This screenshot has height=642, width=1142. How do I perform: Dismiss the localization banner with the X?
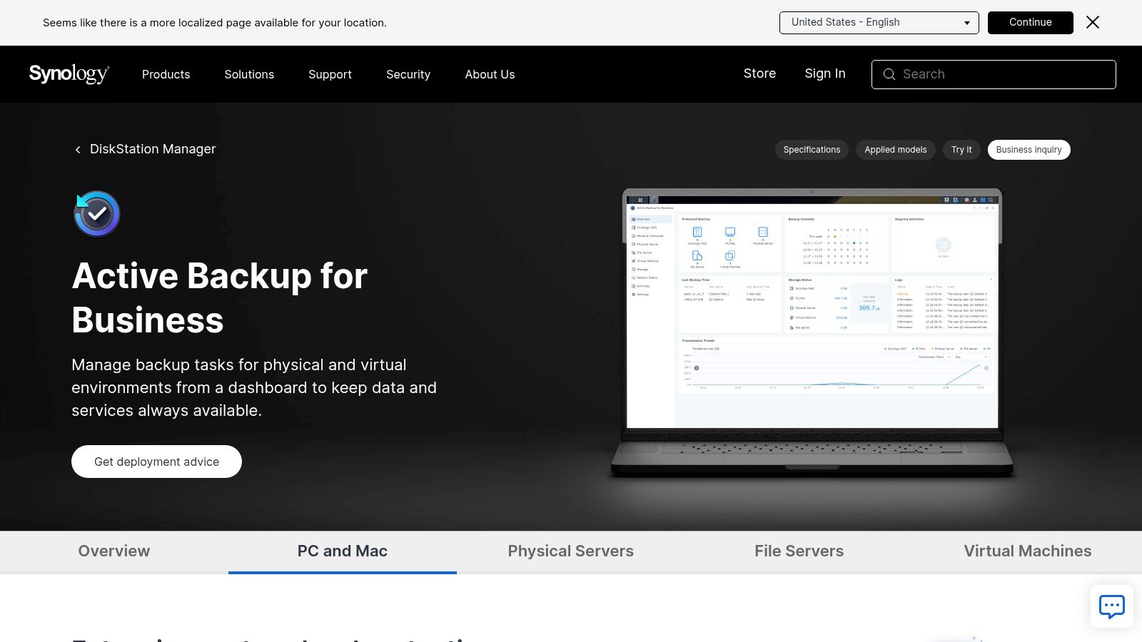pyautogui.click(x=1093, y=22)
